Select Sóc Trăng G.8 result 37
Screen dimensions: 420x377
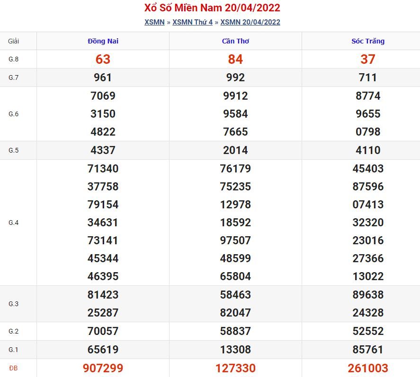point(368,60)
